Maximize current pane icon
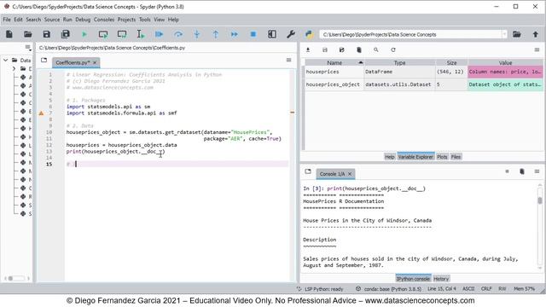 [272, 34]
